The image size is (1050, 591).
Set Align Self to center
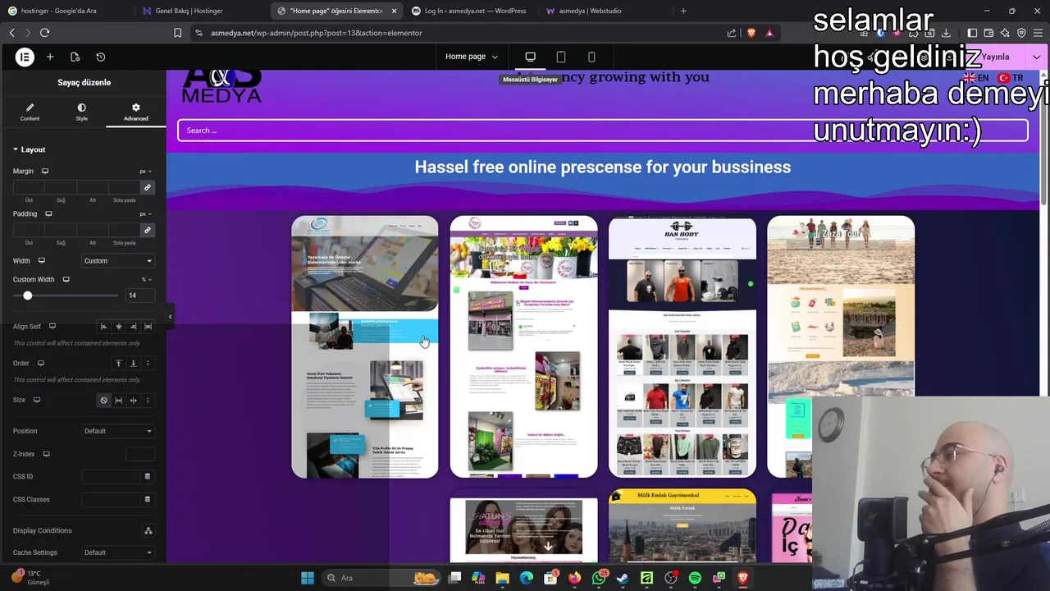coord(118,327)
